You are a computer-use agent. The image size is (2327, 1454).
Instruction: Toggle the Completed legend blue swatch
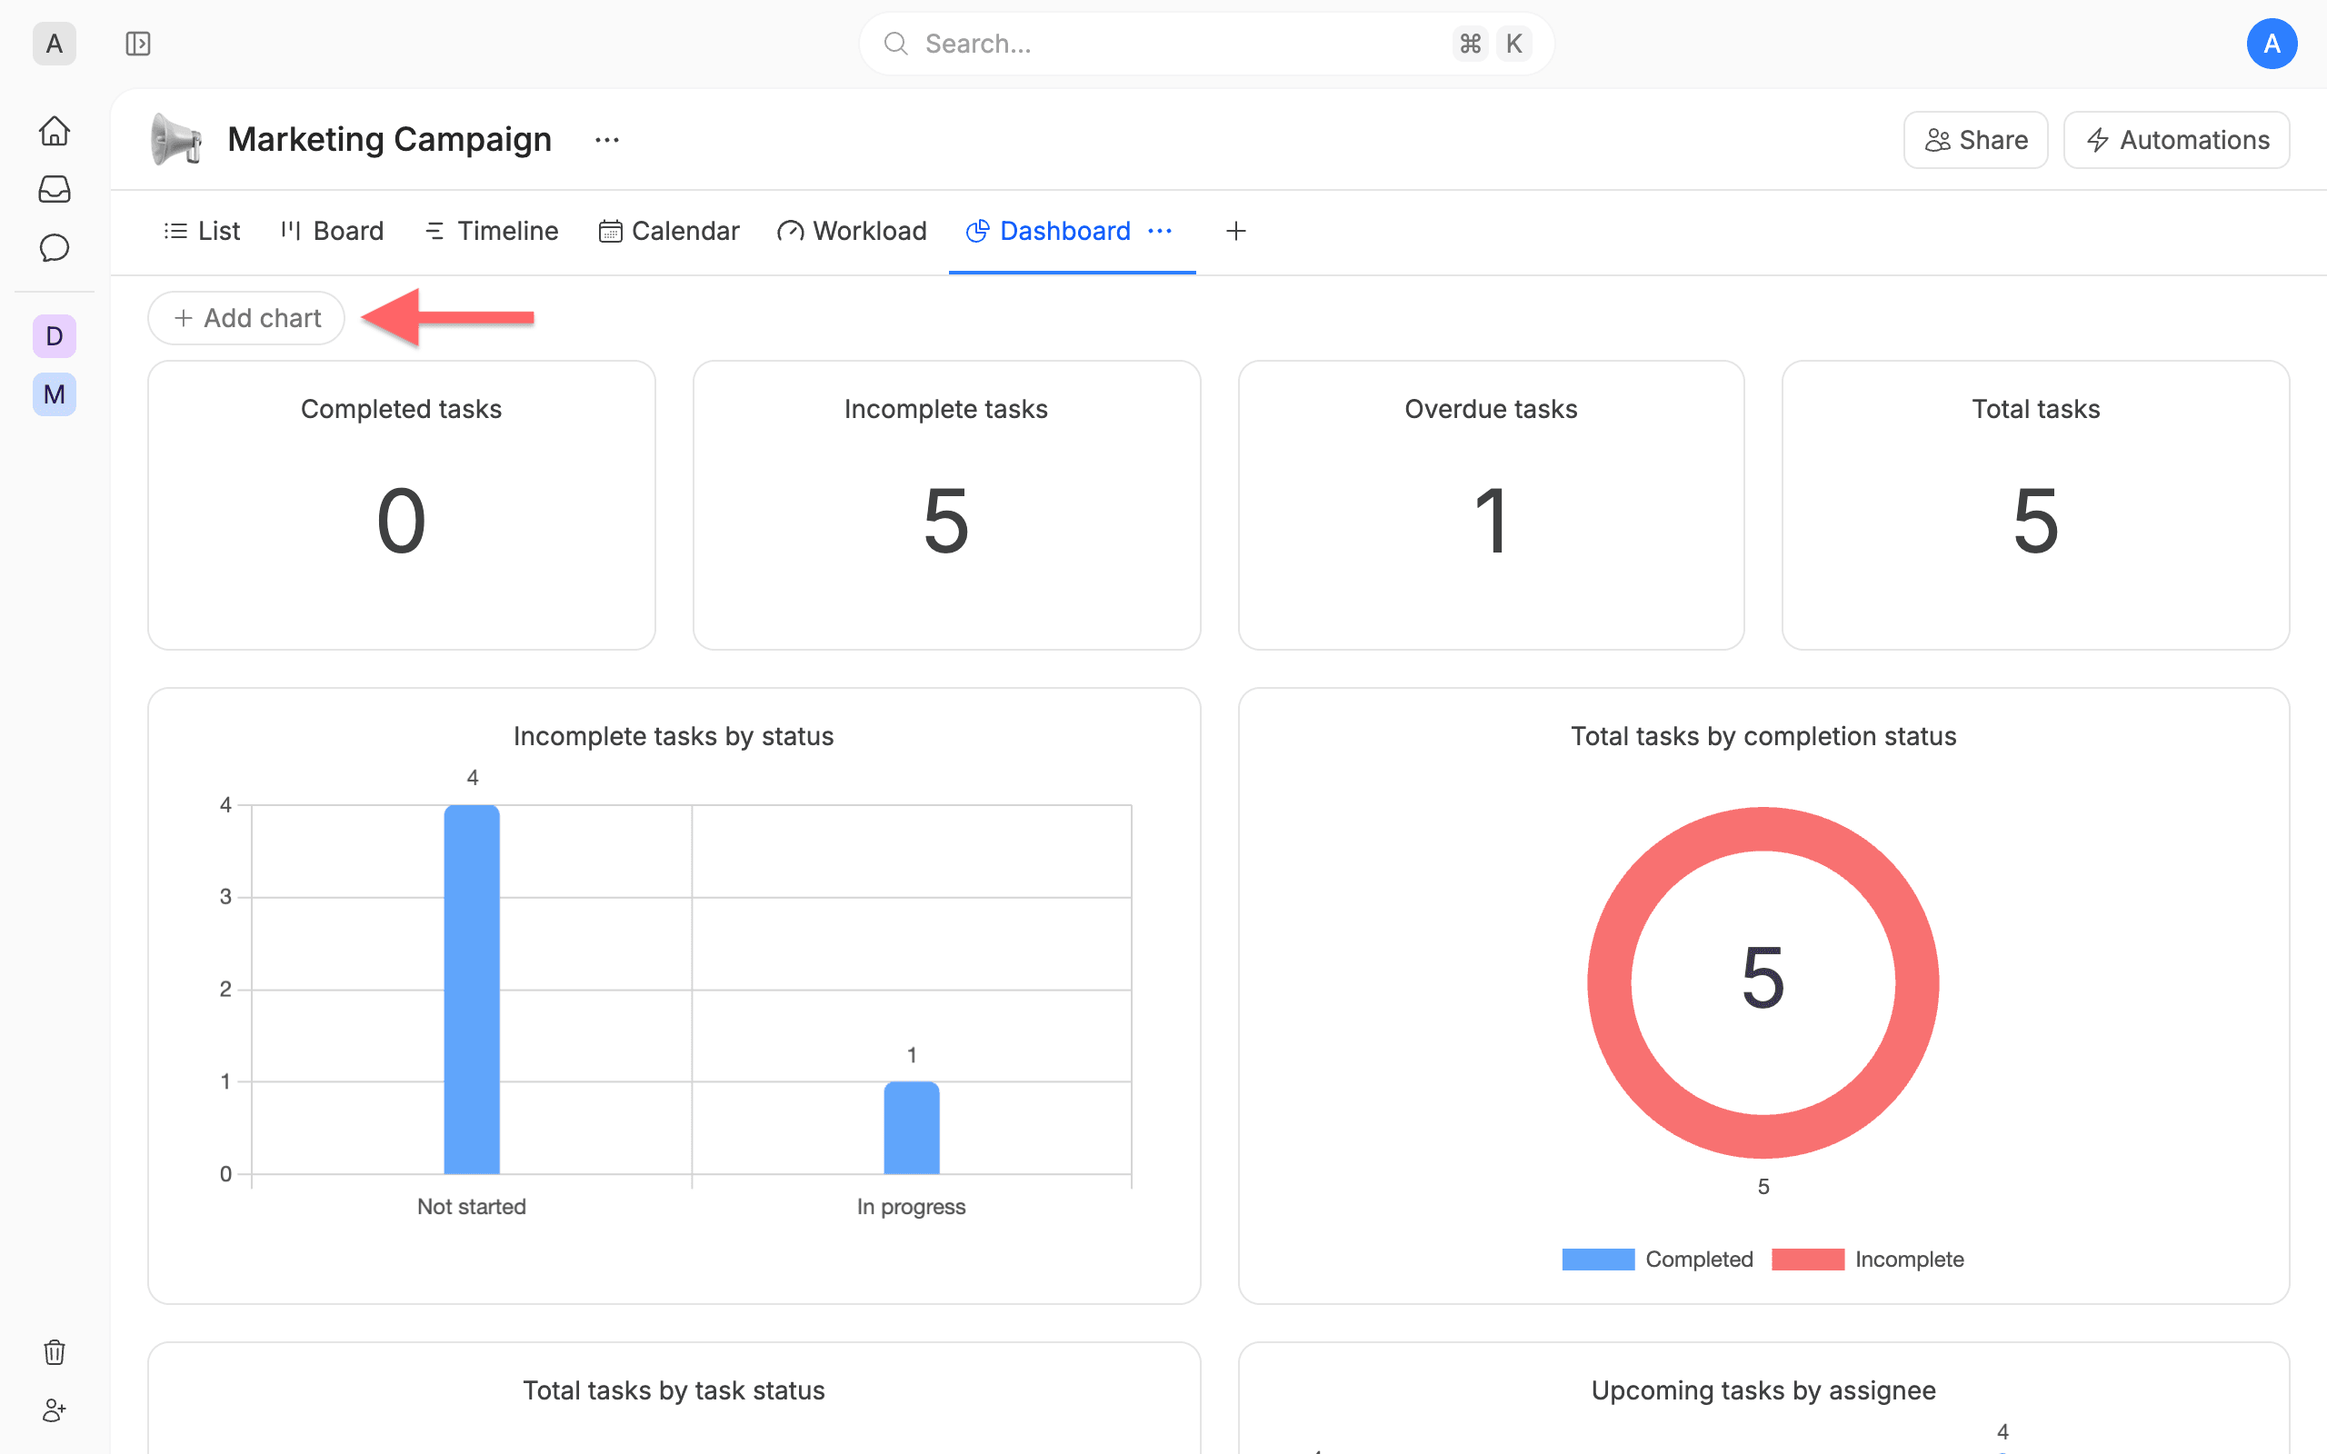pyautogui.click(x=1598, y=1260)
